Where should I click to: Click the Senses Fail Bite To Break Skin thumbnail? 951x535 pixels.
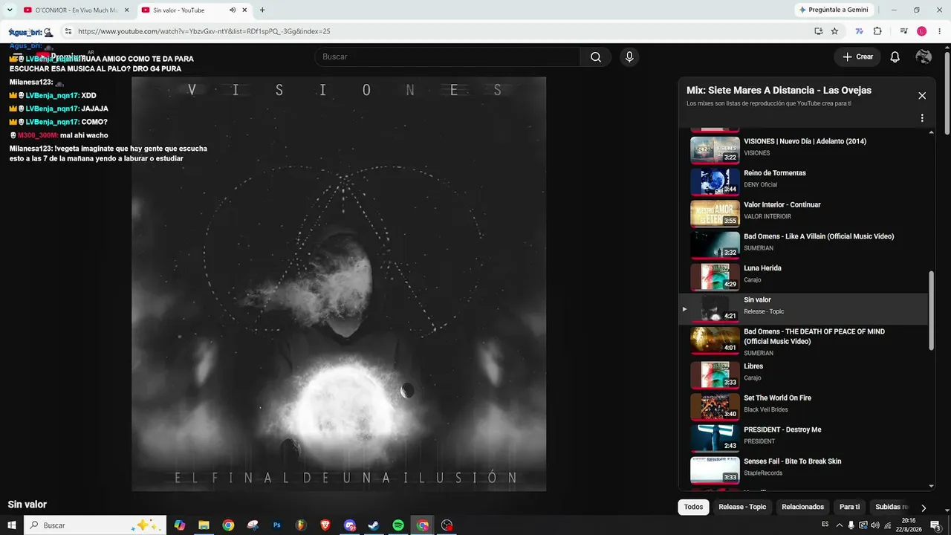715,470
